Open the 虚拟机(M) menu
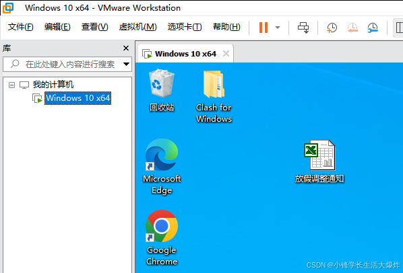This screenshot has width=403, height=273. click(137, 27)
